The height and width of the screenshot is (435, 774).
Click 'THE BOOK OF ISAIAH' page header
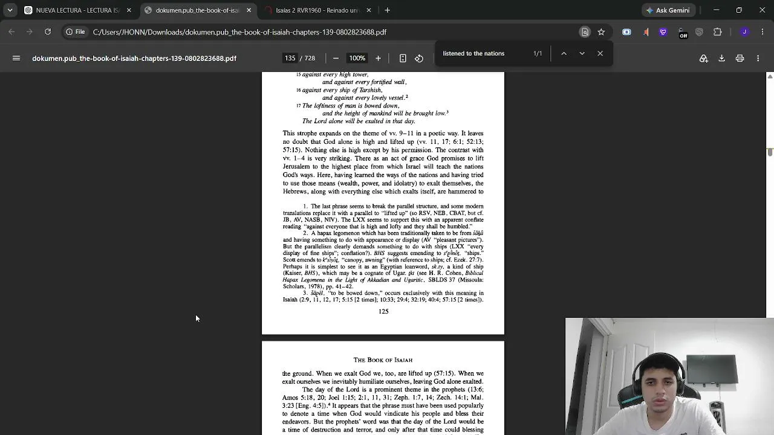(383, 360)
